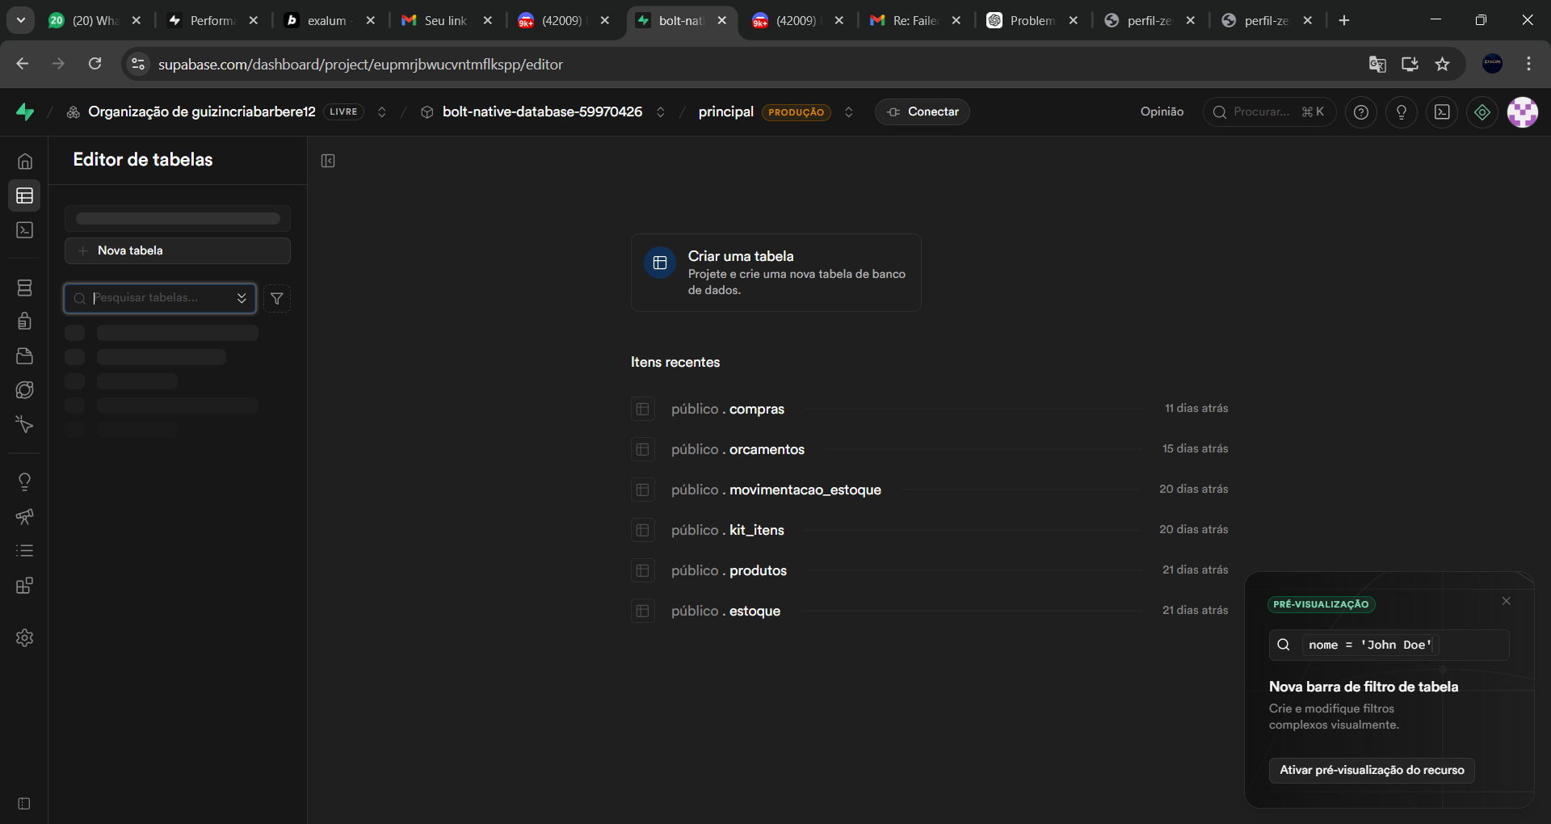The width and height of the screenshot is (1551, 824).
Task: Switch to the Perform tab
Action: point(212,20)
